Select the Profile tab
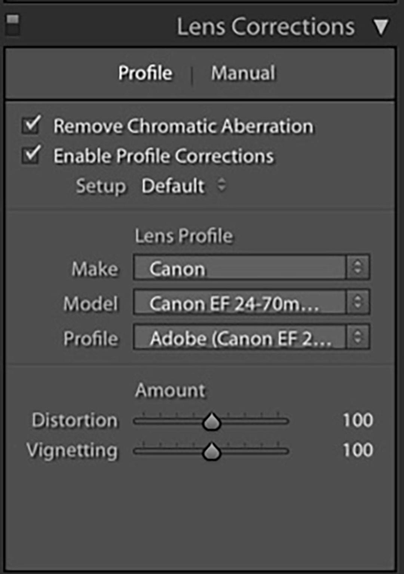 point(146,73)
